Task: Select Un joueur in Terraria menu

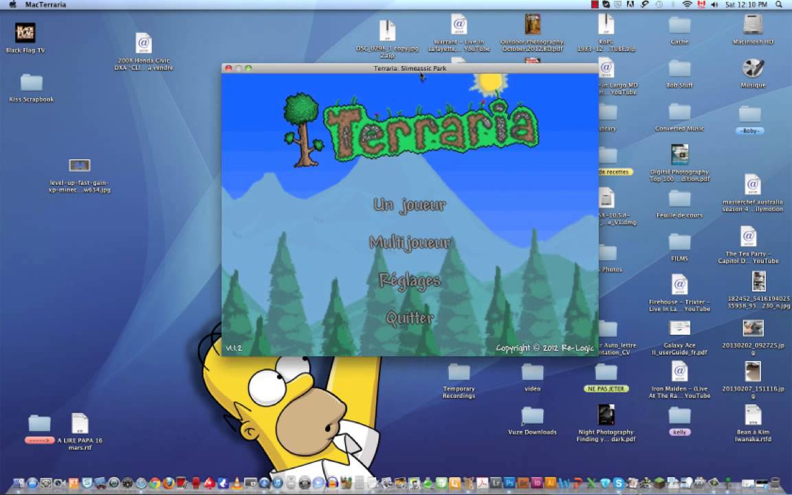Action: pyautogui.click(x=410, y=205)
